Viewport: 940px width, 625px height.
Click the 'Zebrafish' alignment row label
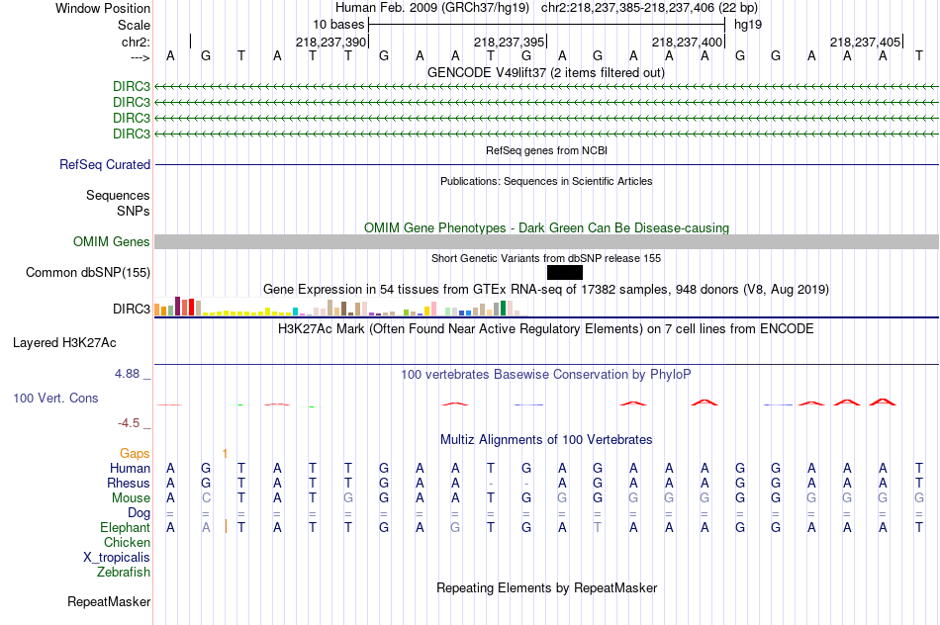124,573
